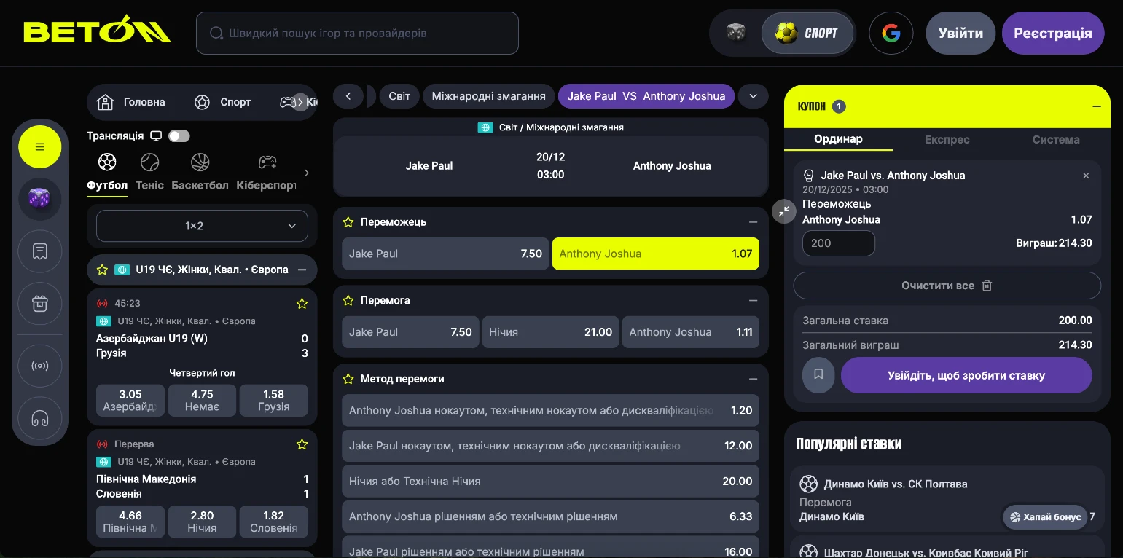Click the Міжнародні змагання breadcrumb
Image resolution: width=1123 pixels, height=558 pixels.
[x=488, y=96]
